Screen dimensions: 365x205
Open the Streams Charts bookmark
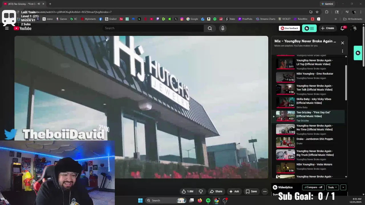[265, 19]
